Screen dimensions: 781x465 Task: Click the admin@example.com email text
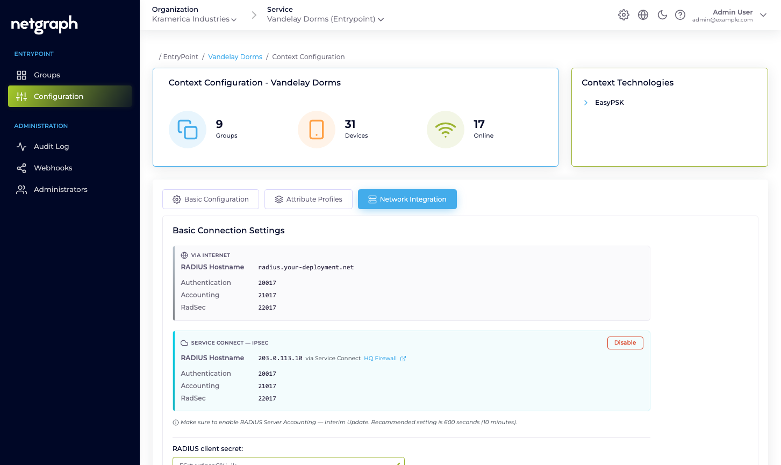click(x=722, y=20)
